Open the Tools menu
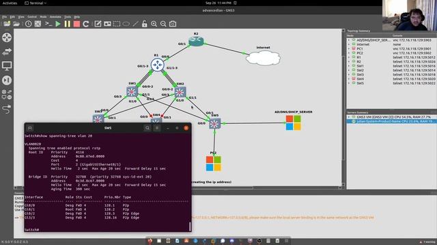The width and height of the screenshot is (437, 245). pos(68,17)
